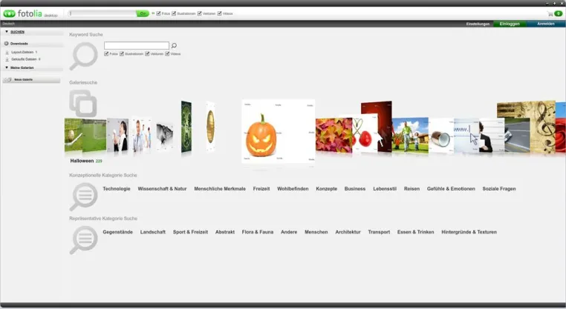Select the treble clef music thumbnail
The width and height of the screenshot is (566, 309).
[541, 127]
